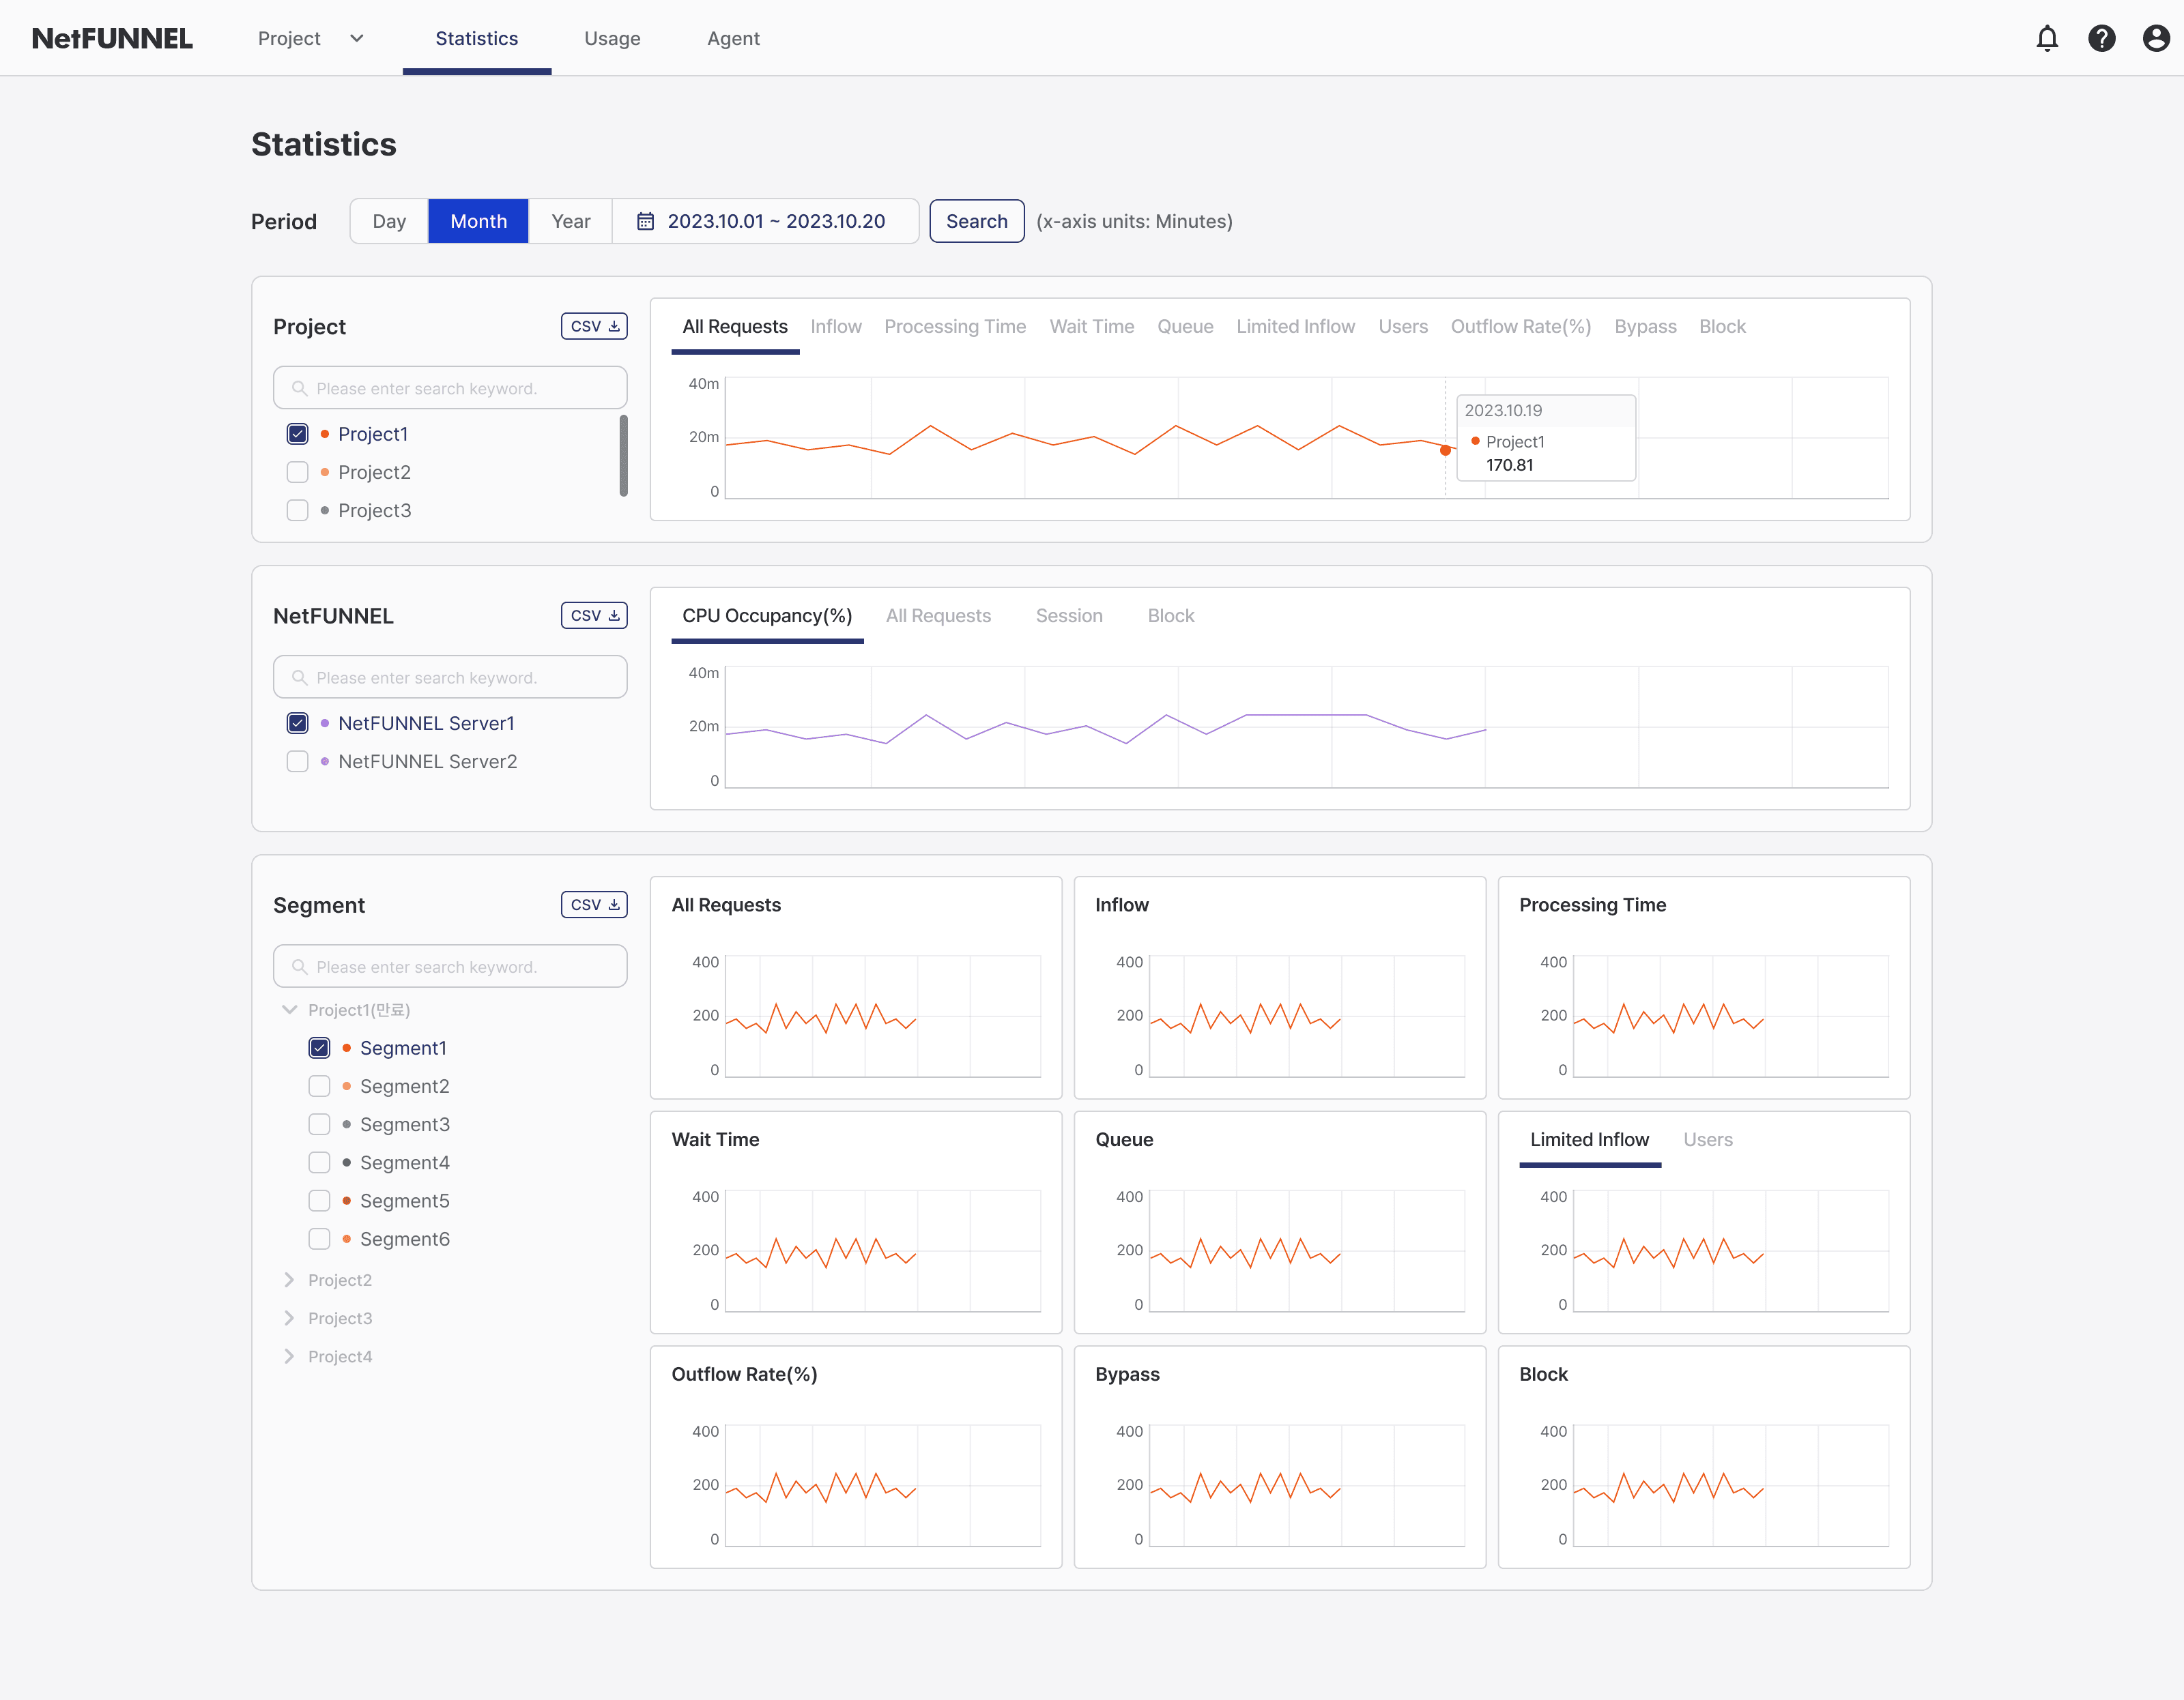Click the user account profile icon
Image resolution: width=2184 pixels, height=1700 pixels.
pos(2155,38)
